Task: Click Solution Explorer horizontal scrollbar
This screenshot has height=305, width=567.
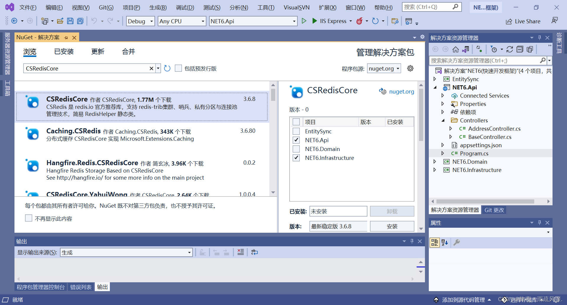Action: tap(485, 201)
